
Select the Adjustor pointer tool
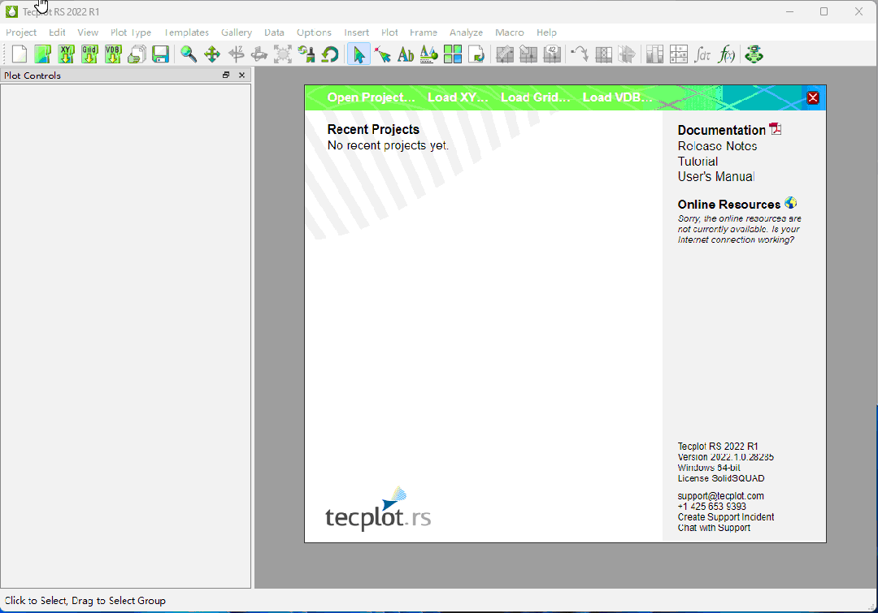(x=383, y=54)
